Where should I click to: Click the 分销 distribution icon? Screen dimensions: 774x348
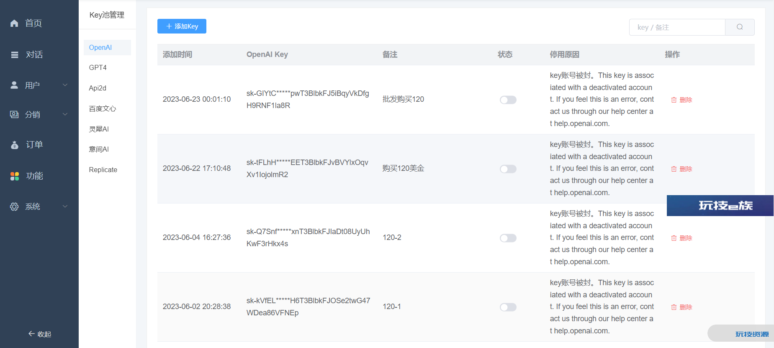14,114
